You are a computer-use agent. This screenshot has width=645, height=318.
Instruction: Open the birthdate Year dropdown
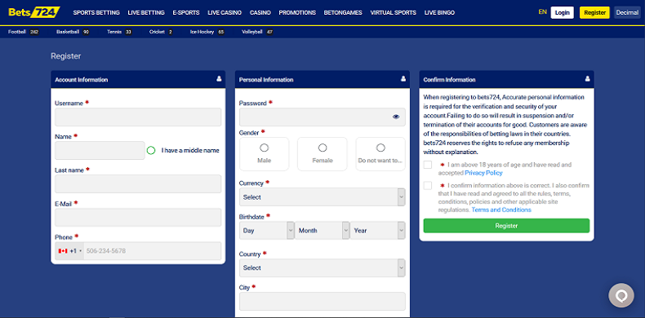click(x=378, y=231)
